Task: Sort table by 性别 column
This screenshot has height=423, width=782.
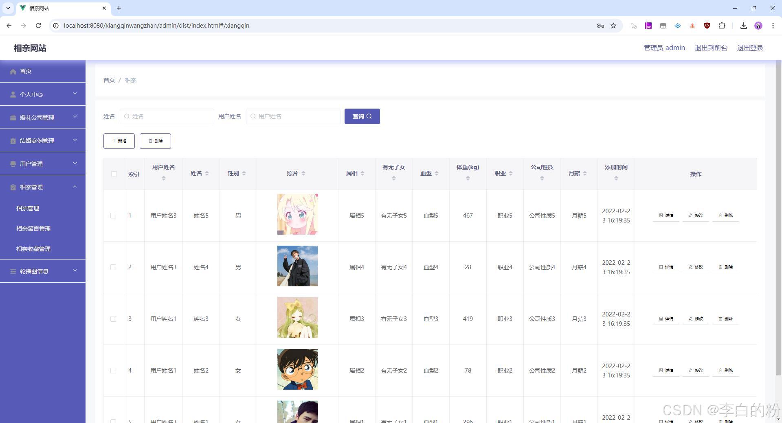Action: (x=244, y=174)
